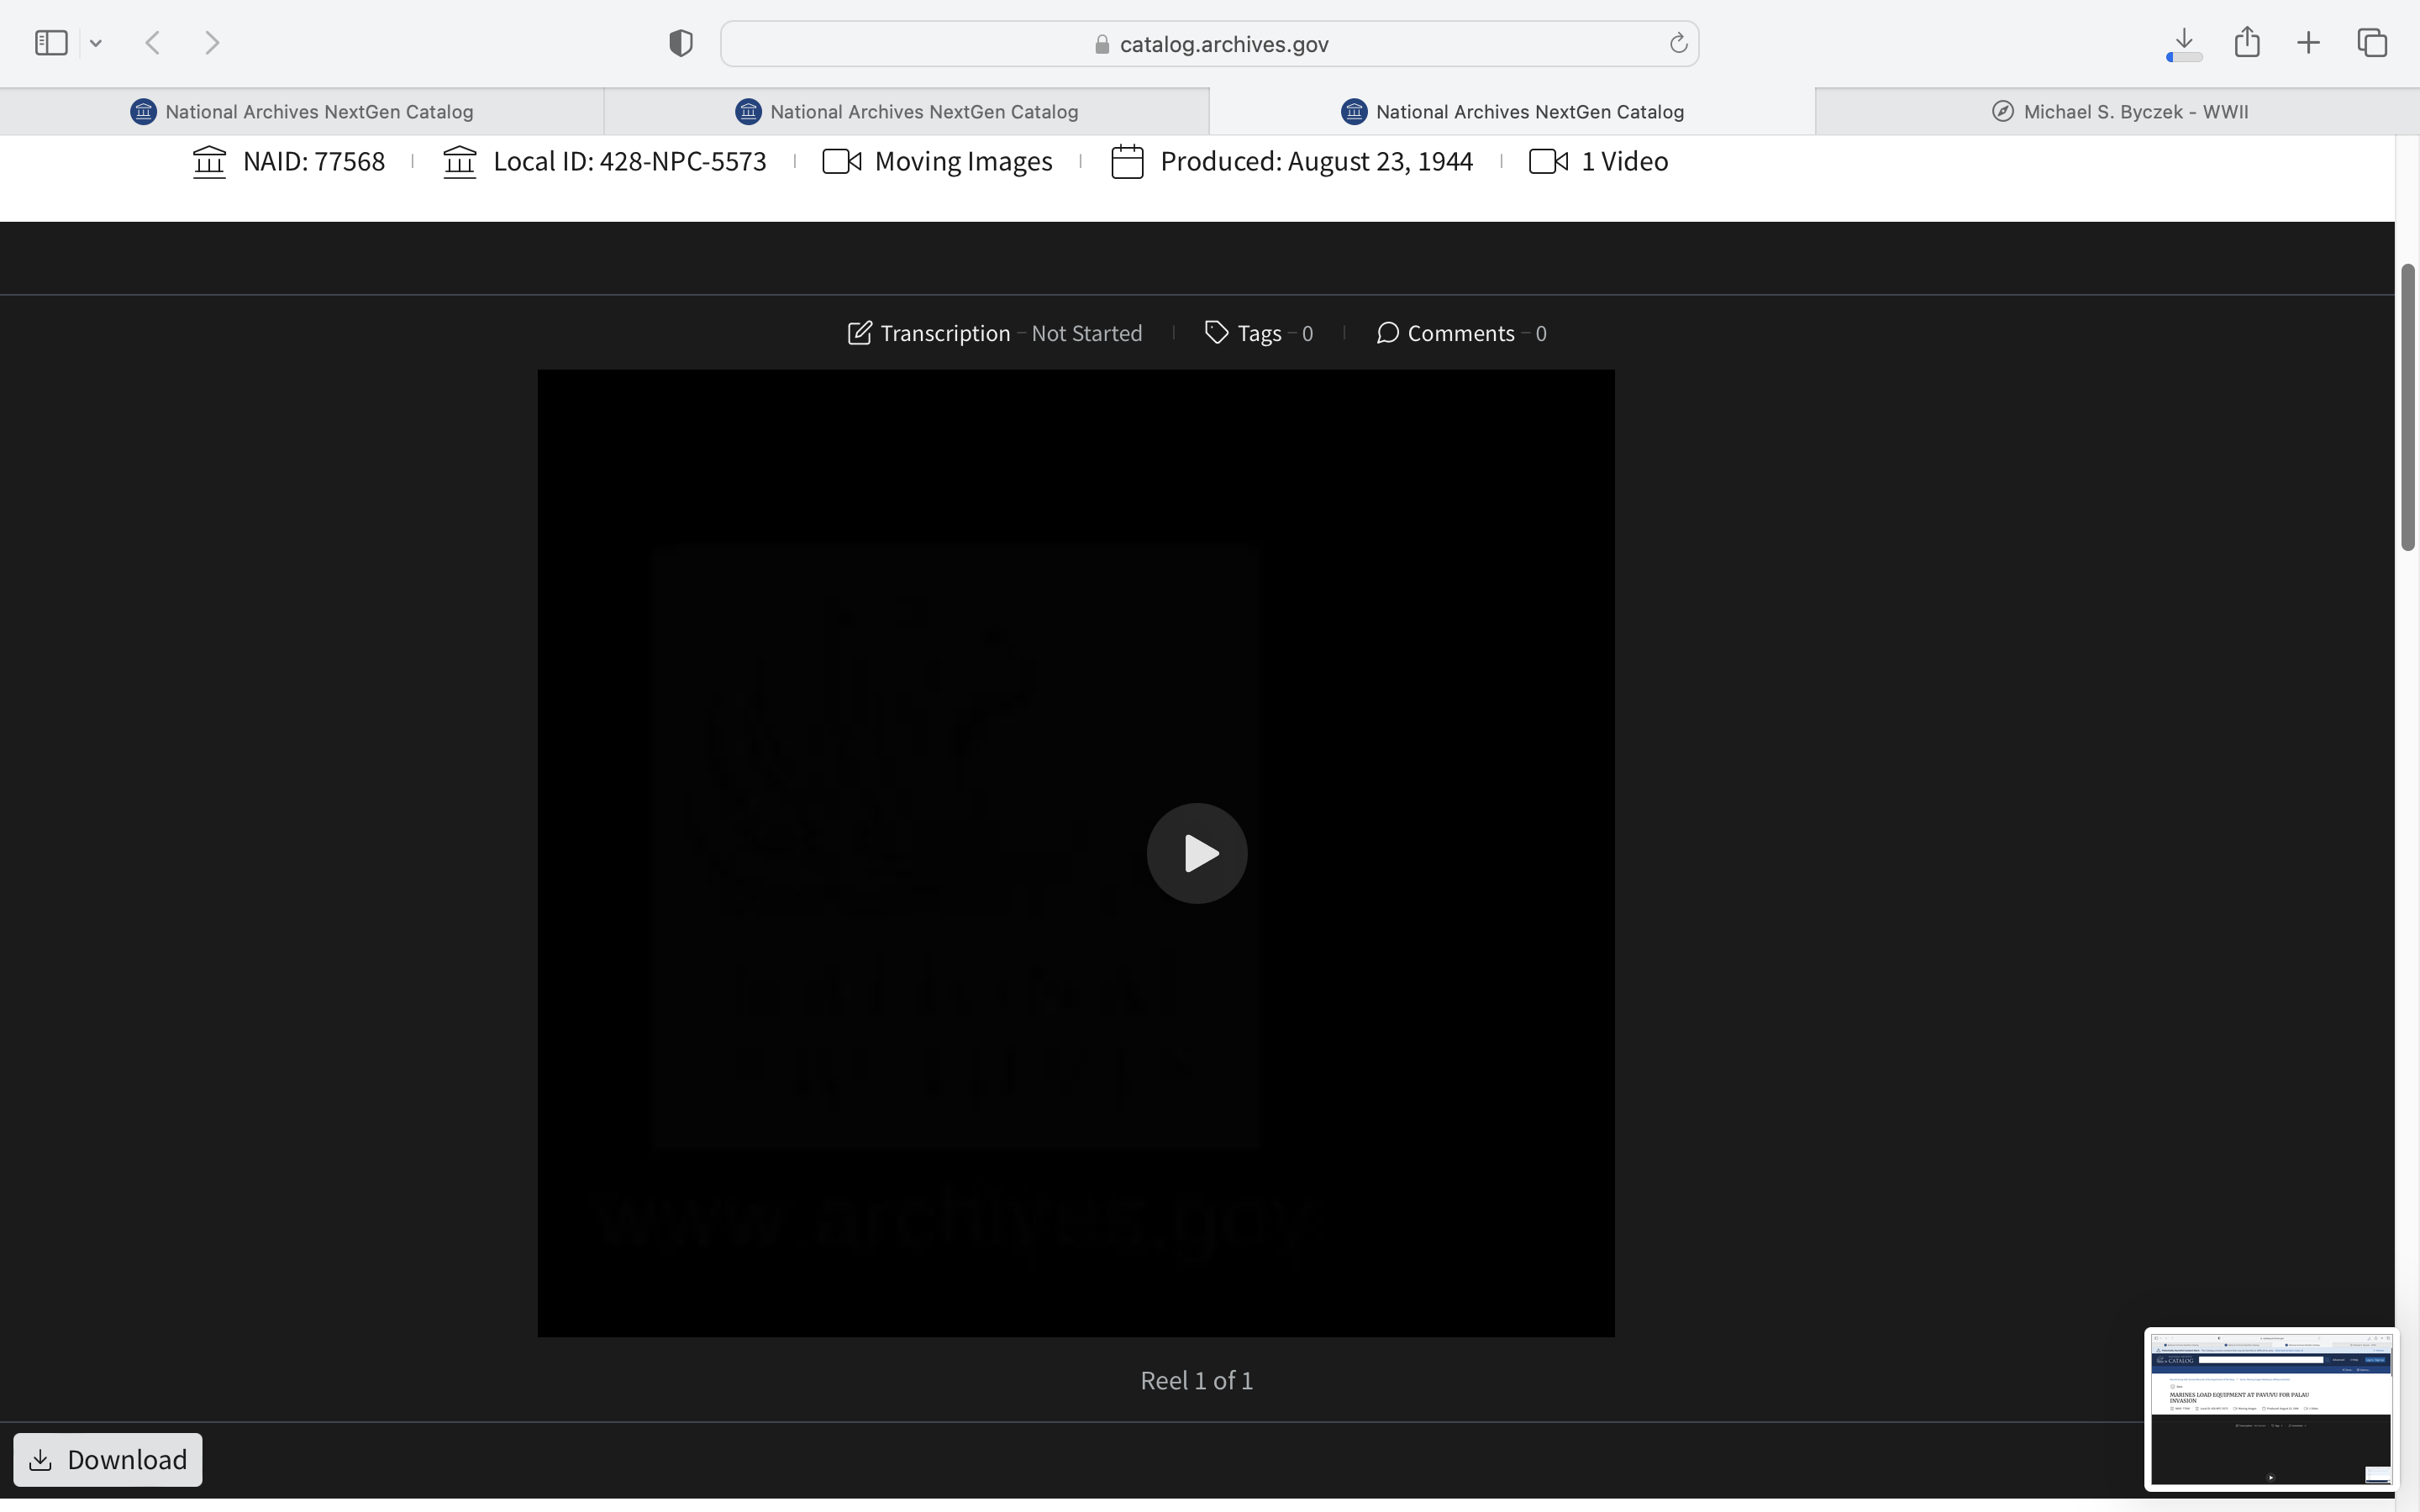Show the tab overview
The height and width of the screenshot is (1512, 2420).
click(2372, 43)
